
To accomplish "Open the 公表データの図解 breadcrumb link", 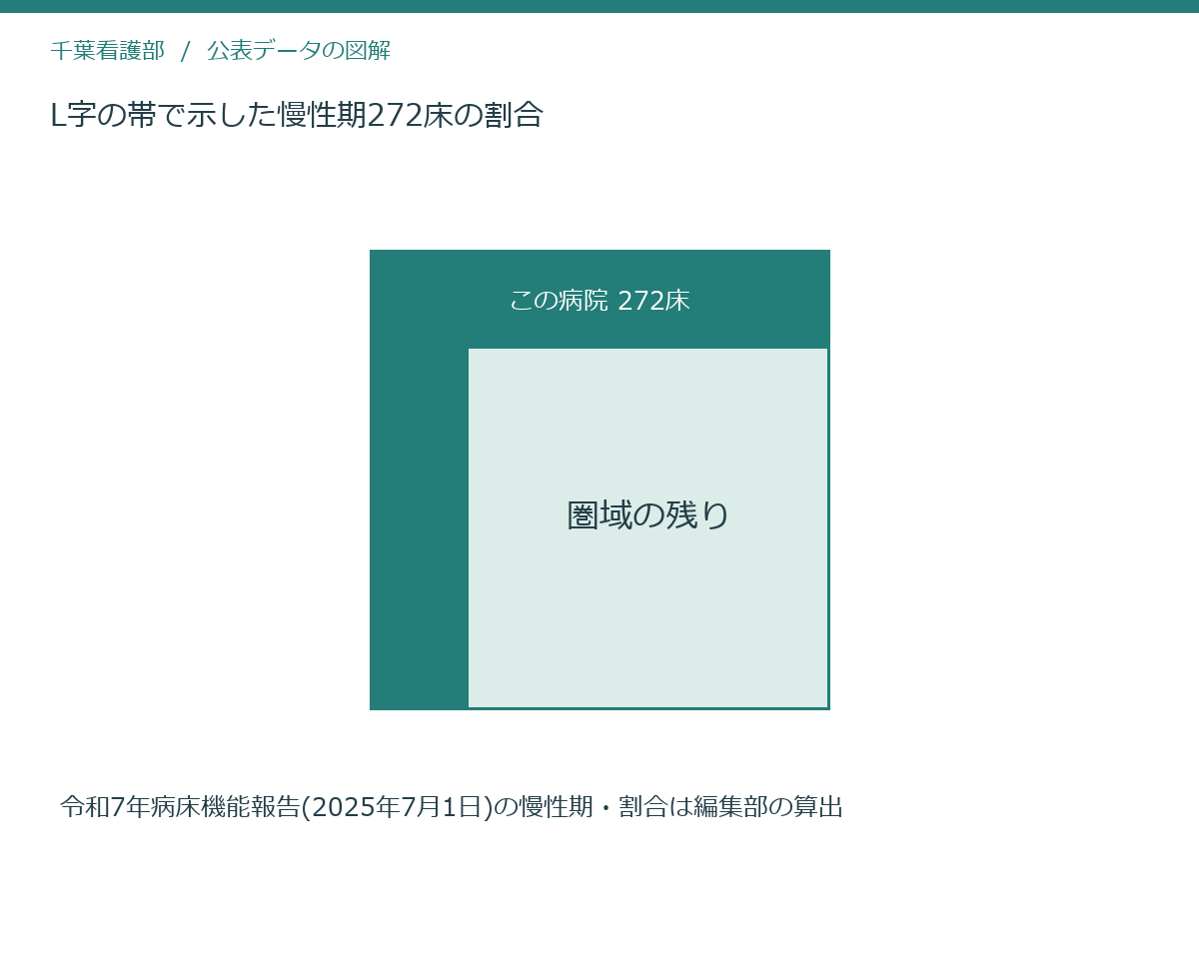I will point(299,50).
